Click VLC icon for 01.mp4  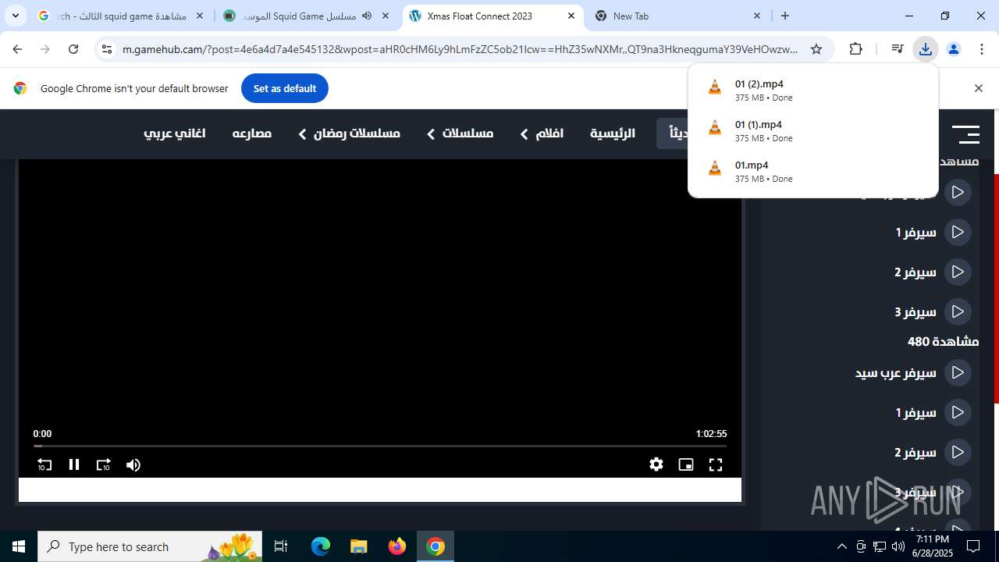pyautogui.click(x=714, y=169)
